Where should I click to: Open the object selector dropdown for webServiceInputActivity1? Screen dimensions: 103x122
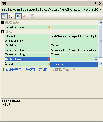(101, 10)
